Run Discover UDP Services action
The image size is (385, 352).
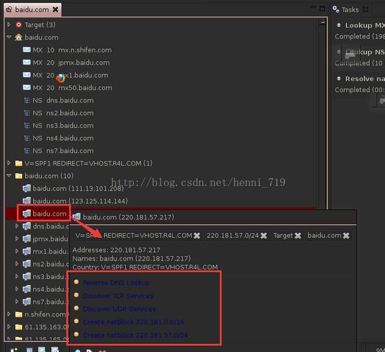[120, 309]
